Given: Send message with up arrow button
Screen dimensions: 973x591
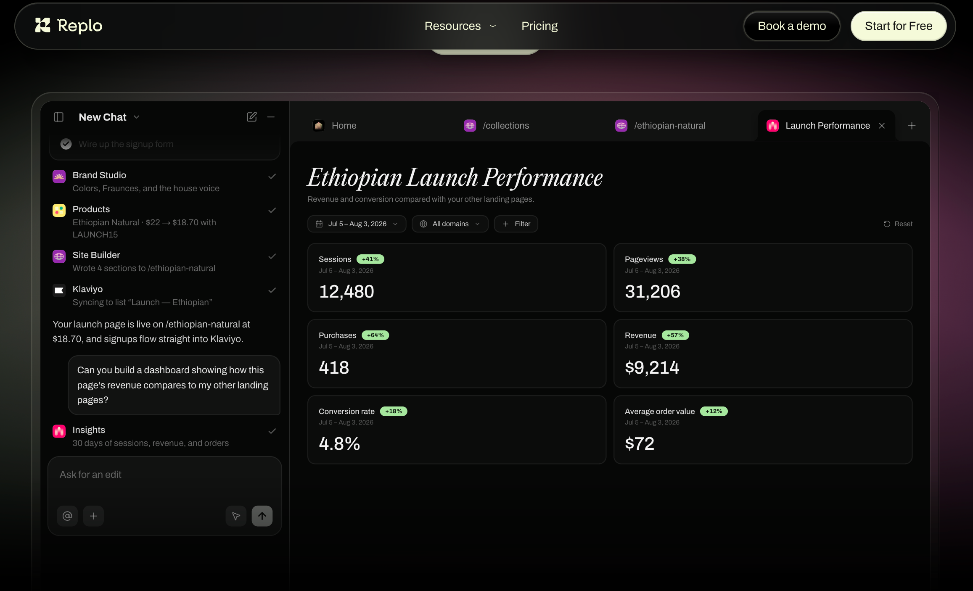Looking at the screenshot, I should 262,516.
